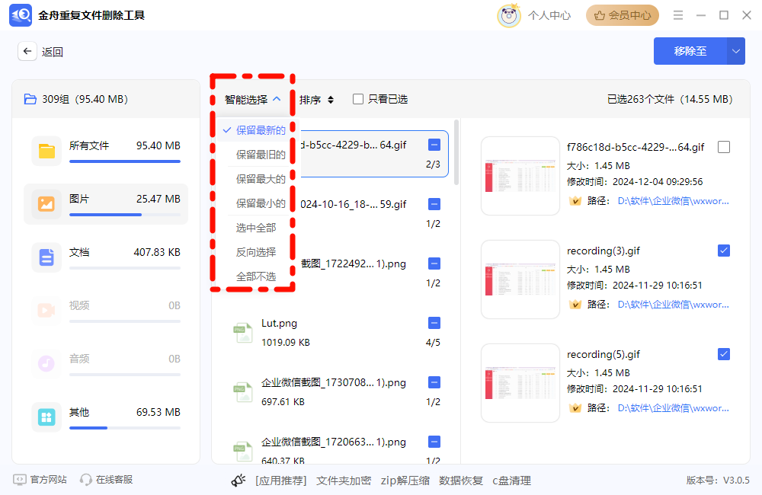The height and width of the screenshot is (495, 762).
Task: Click the Other category icon
Action: pos(46,417)
